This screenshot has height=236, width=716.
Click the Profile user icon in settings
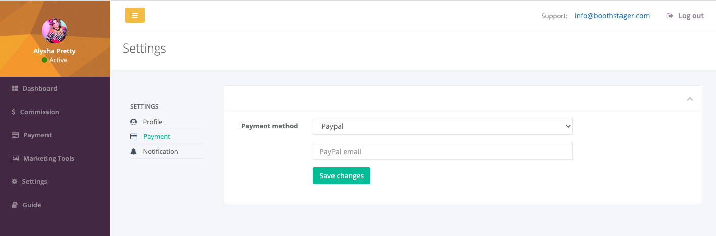133,122
